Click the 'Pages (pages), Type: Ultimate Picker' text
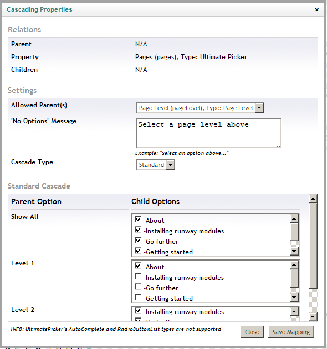Screen dimensions: 327x349 pos(191,57)
